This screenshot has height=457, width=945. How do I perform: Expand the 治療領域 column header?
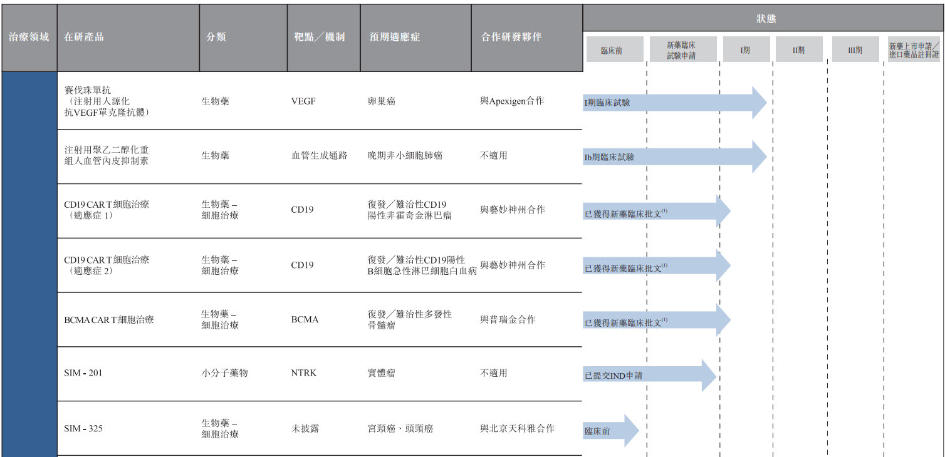tap(28, 37)
